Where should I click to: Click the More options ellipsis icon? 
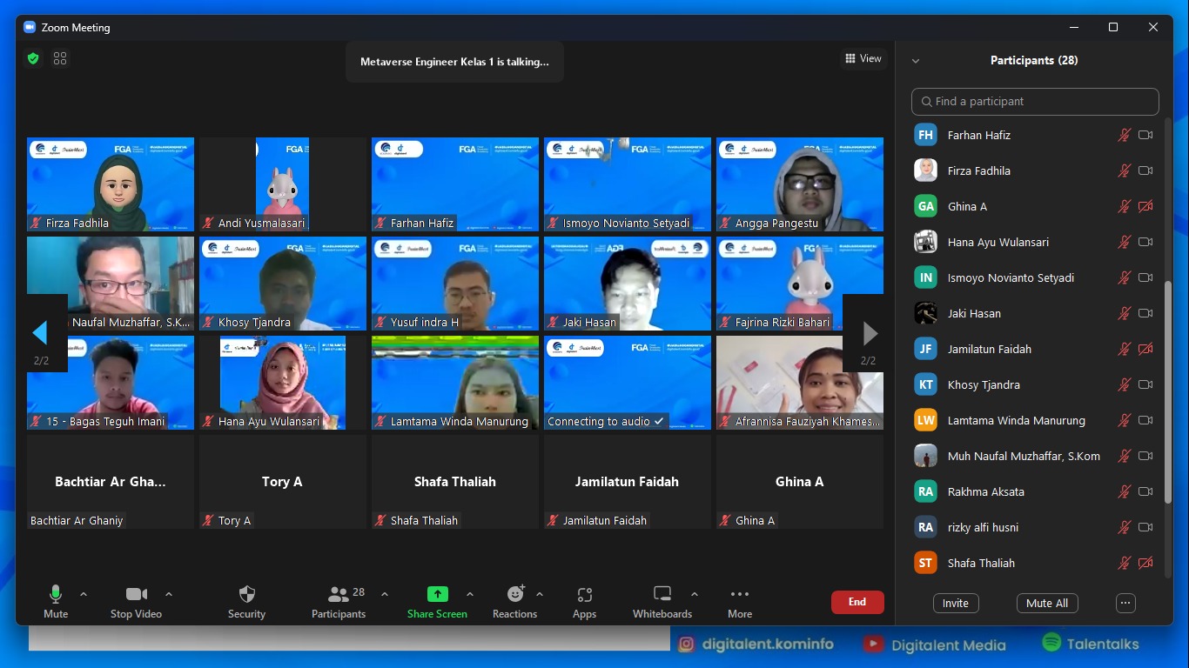(740, 595)
